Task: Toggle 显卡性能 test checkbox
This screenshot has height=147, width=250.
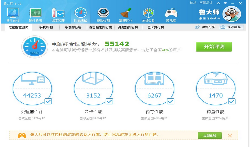Action: click(x=109, y=101)
